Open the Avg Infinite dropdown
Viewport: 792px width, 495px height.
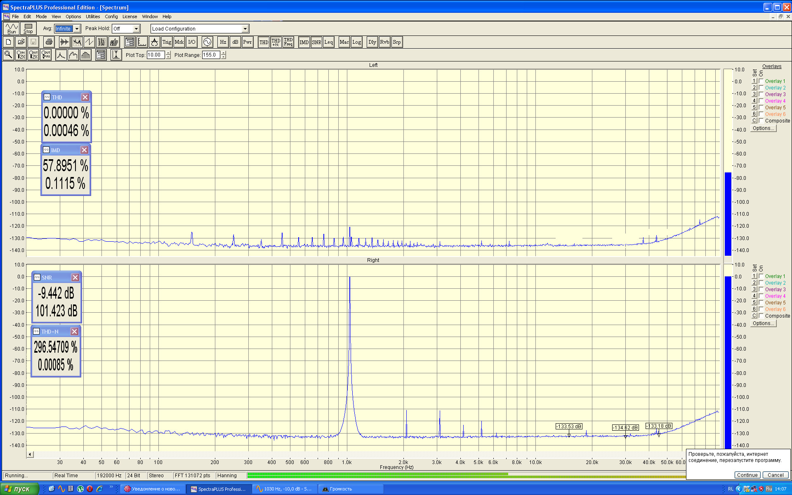click(x=77, y=29)
